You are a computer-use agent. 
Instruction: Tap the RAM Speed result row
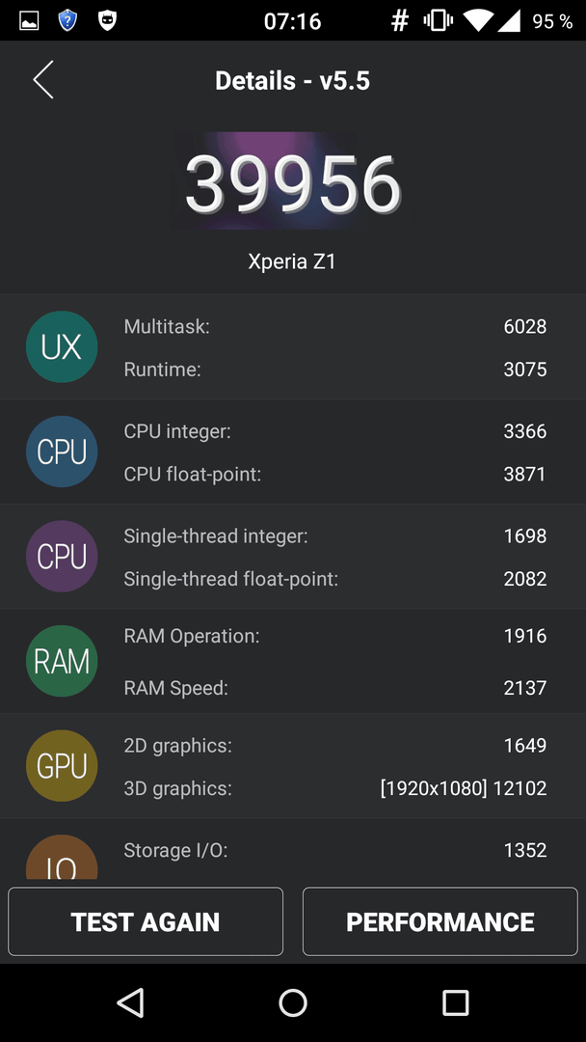point(335,688)
